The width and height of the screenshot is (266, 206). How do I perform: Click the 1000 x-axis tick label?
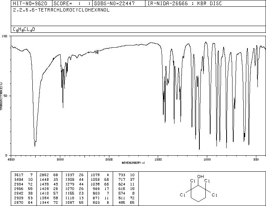click(x=207, y=159)
